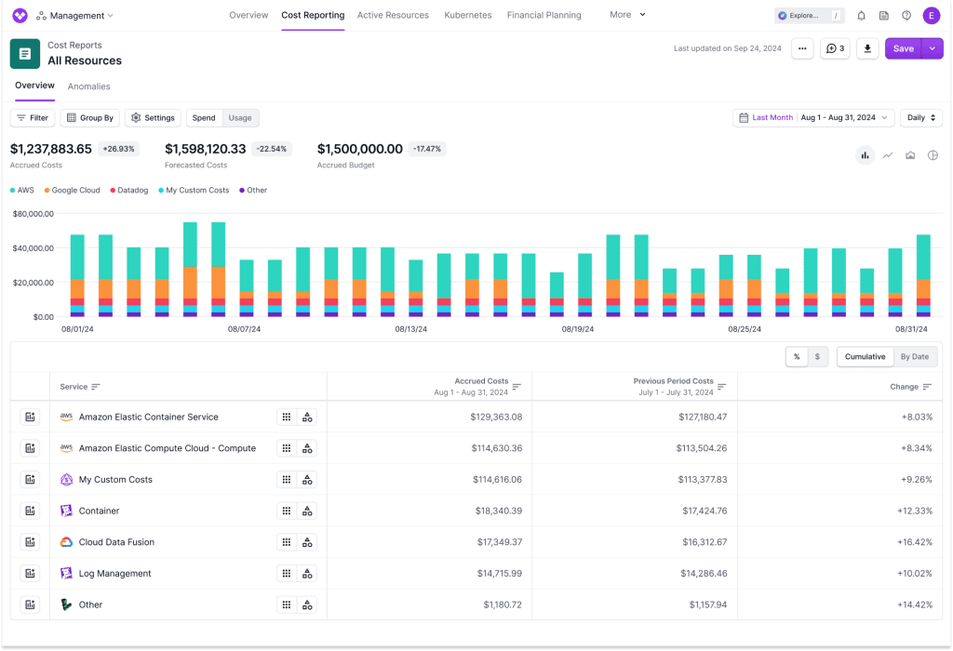Click the Google Cloud legend color dot
The width and height of the screenshot is (953, 651).
47,191
